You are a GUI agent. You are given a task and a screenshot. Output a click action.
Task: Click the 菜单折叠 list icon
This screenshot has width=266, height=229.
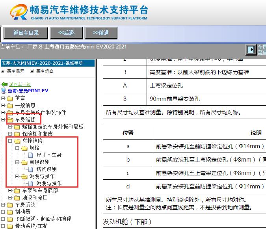coord(32,71)
